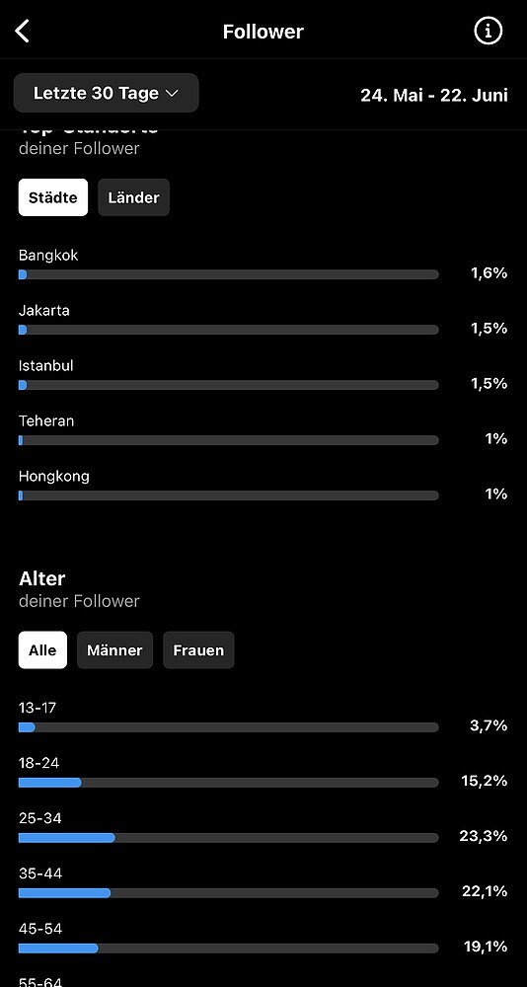Viewport: 527px width, 987px height.
Task: Click the Bangkok percentage bar
Action: pos(229,274)
